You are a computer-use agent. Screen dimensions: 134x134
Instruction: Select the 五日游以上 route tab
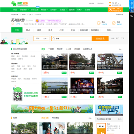(x=87, y=49)
